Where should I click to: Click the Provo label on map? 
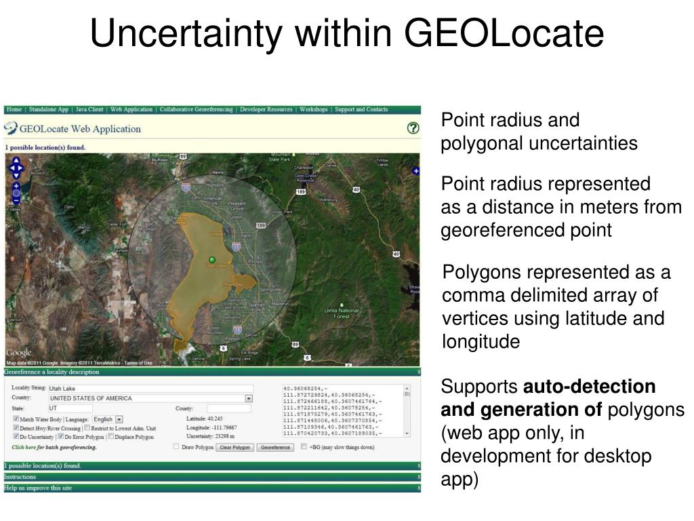(256, 261)
